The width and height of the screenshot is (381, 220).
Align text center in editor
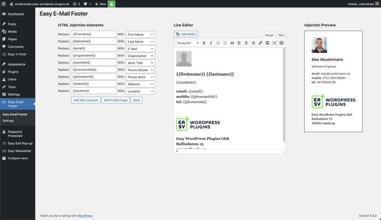tap(246, 43)
